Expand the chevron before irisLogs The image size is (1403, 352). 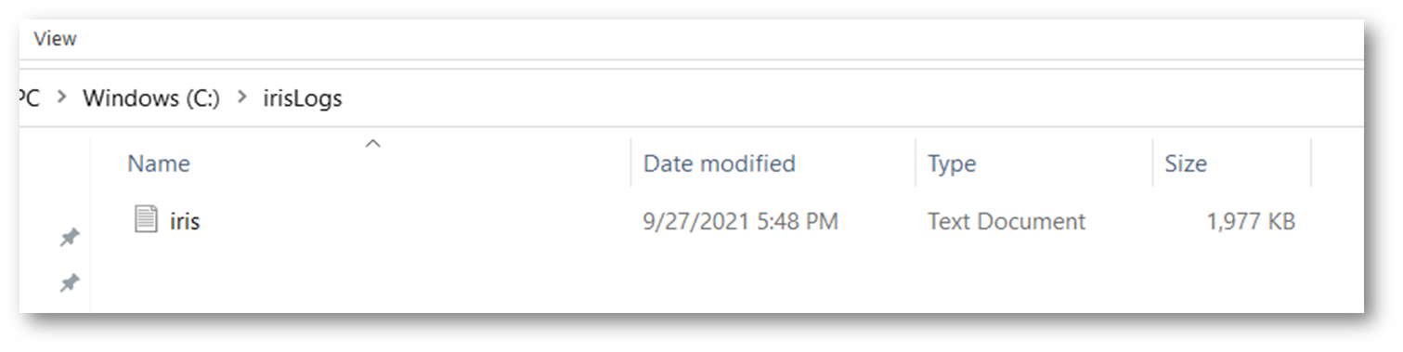[x=242, y=98]
